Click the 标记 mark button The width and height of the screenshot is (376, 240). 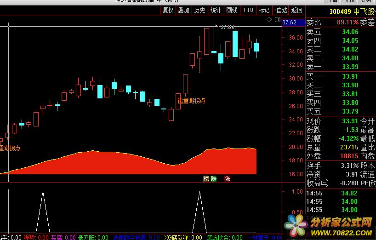(x=264, y=10)
